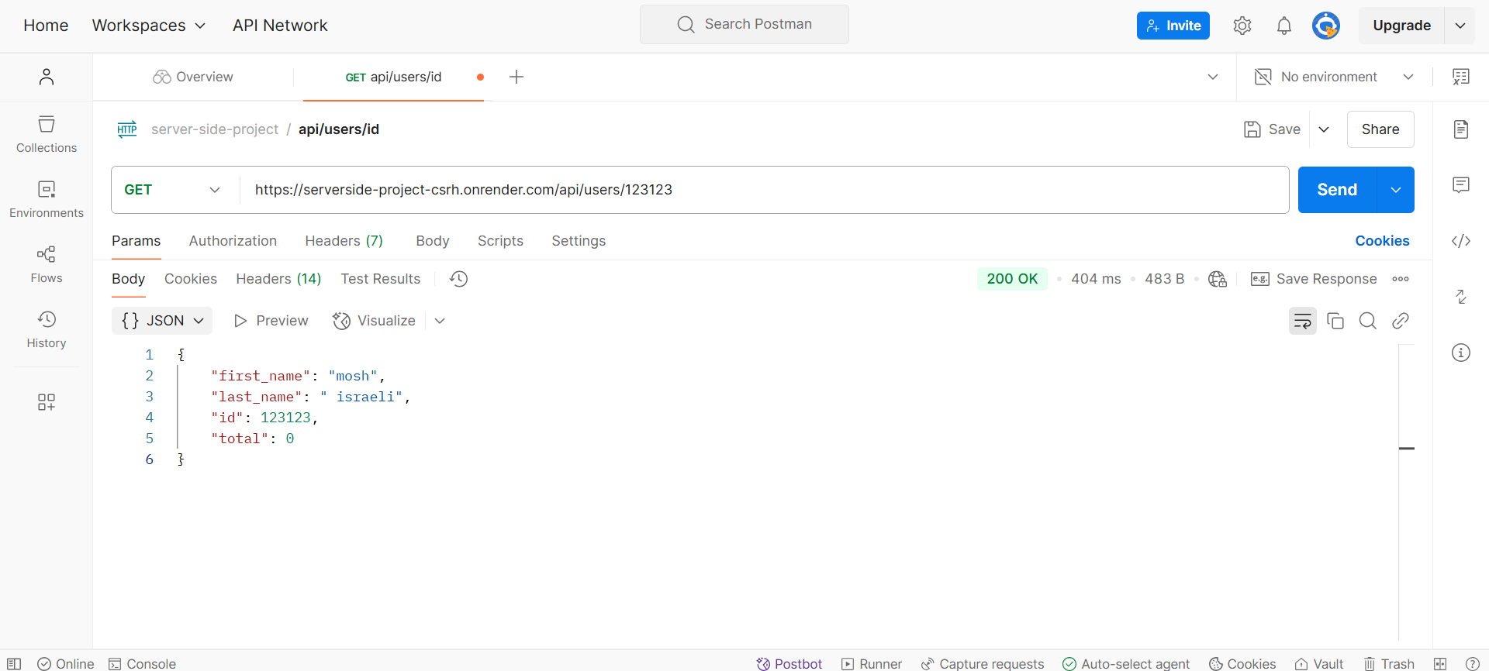Open the Cookies link under Send
The height and width of the screenshot is (671, 1489).
point(1382,241)
